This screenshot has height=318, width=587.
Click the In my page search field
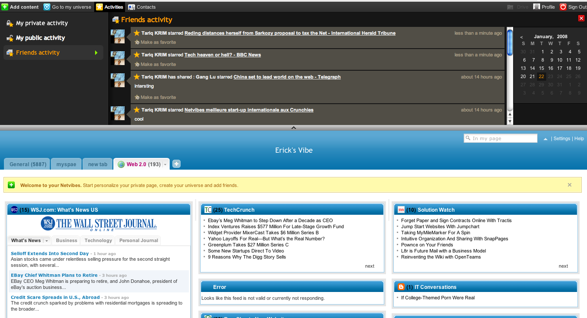point(501,138)
